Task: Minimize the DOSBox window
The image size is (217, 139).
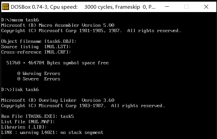Action: 167,7
